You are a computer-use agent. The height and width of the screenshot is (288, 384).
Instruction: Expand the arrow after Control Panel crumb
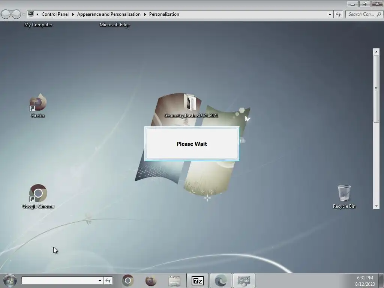(73, 14)
